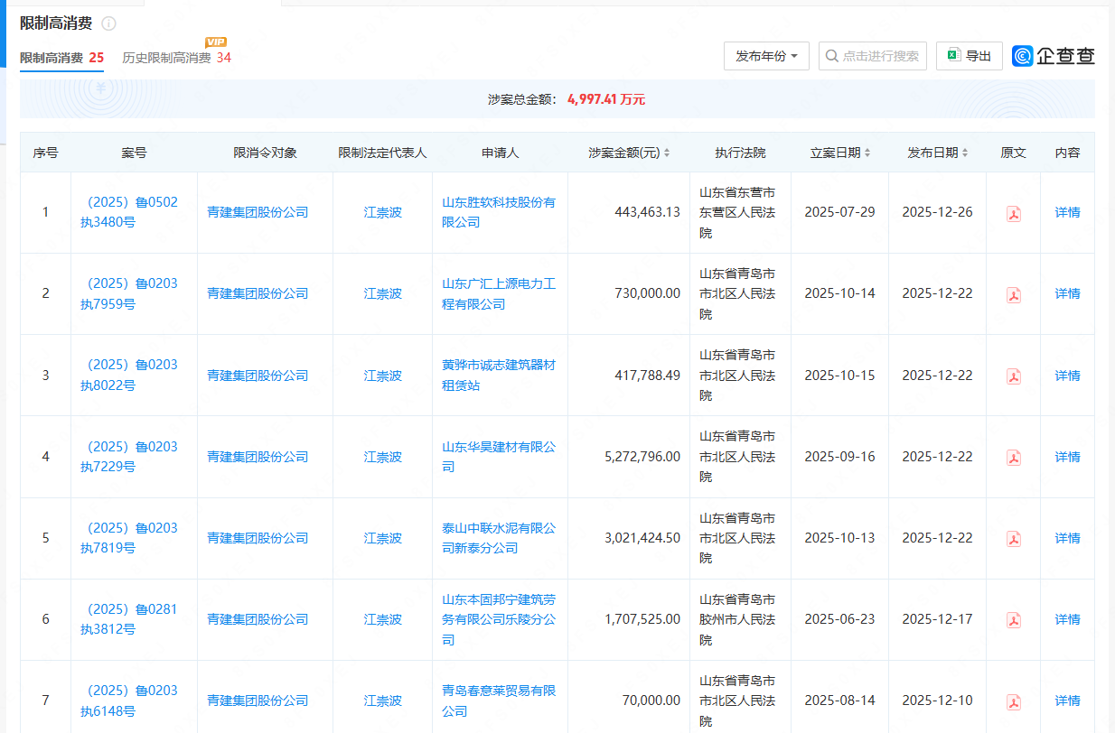The image size is (1115, 733).
Task: Sort by 立案日期 column
Action: tap(839, 153)
